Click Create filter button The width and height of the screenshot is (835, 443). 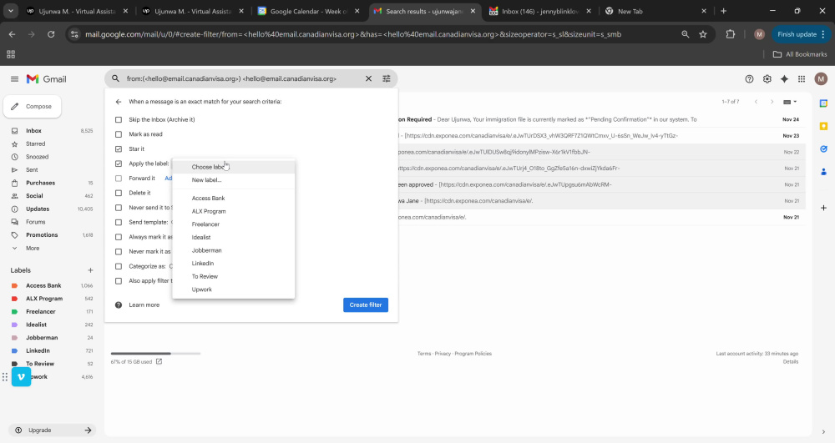pos(366,305)
